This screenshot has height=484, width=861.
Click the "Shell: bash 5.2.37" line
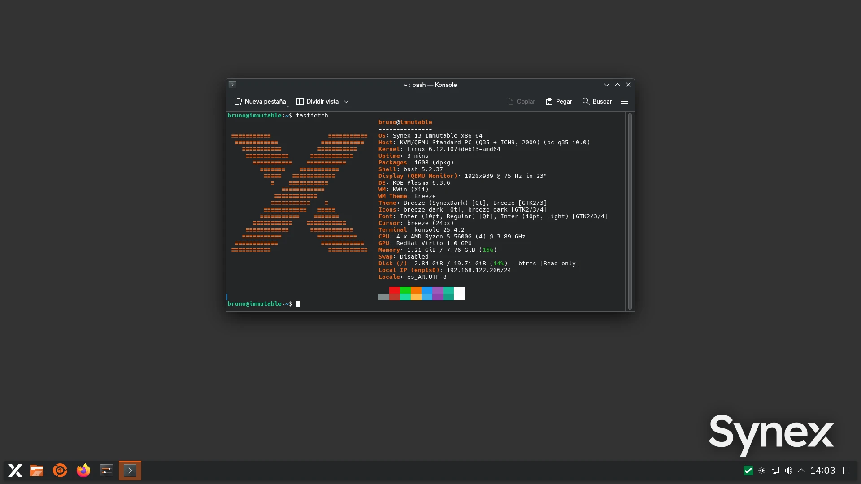pos(411,169)
